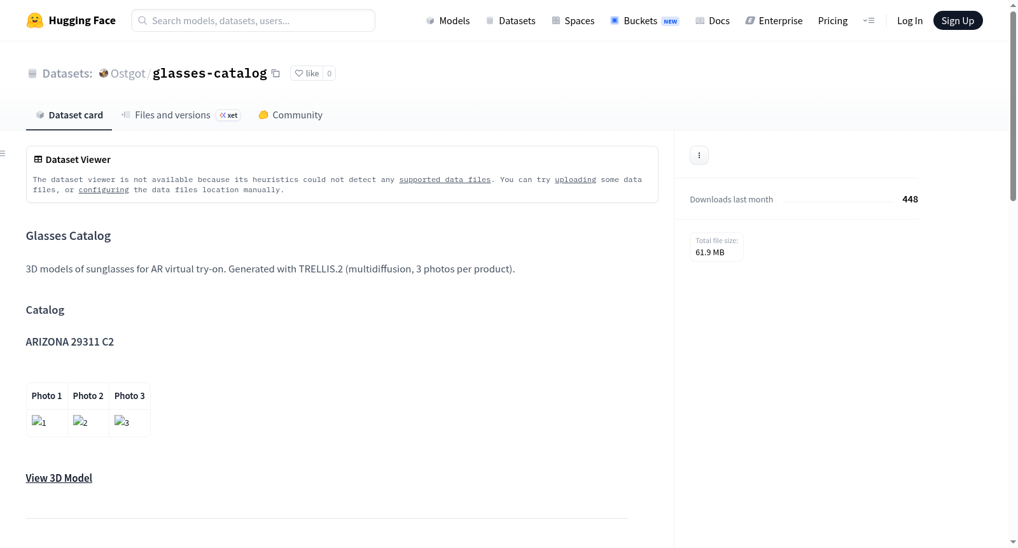Open broken image 2 in Photo 2 column
The height and width of the screenshot is (548, 1018).
[x=80, y=421]
